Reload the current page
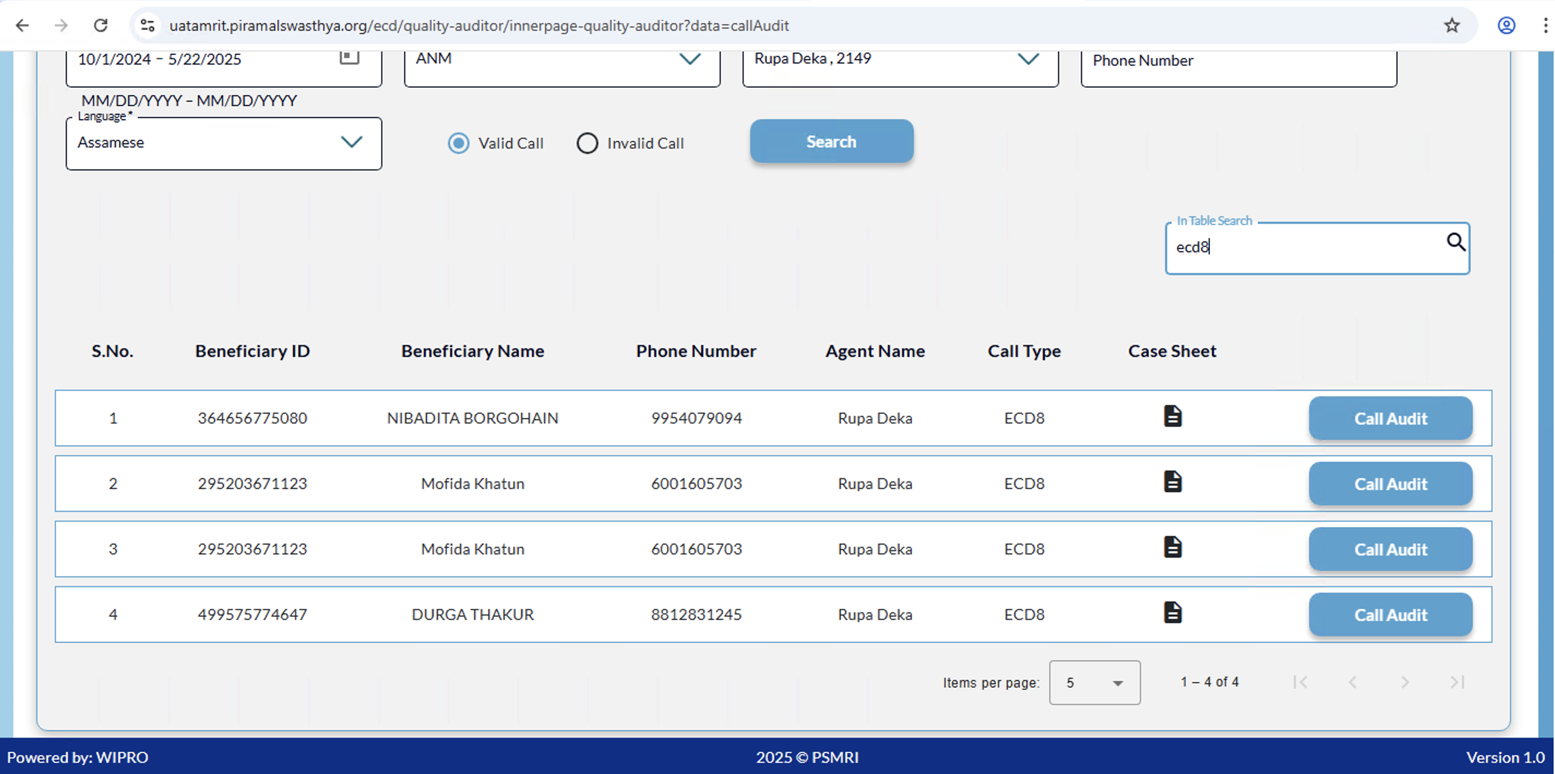Image resolution: width=1555 pixels, height=774 pixels. point(100,25)
